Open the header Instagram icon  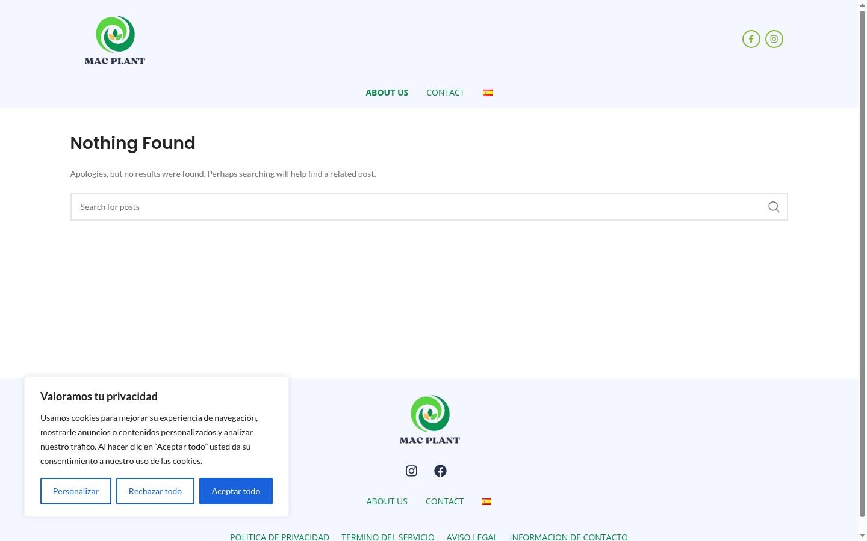point(774,39)
